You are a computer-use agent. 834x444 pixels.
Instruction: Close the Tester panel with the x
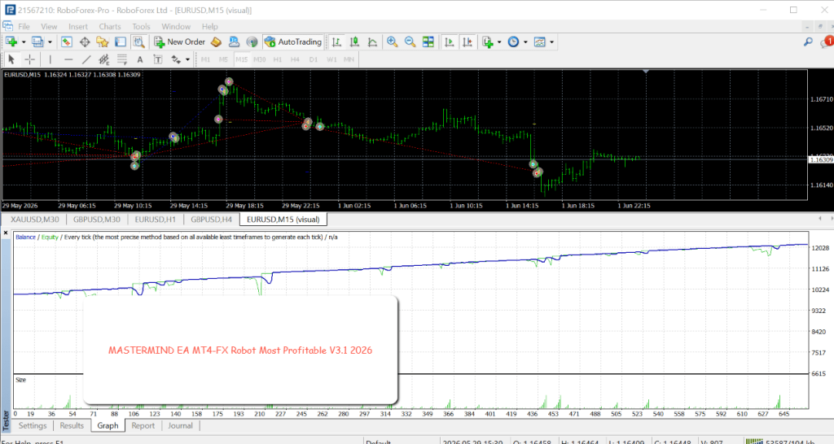(x=6, y=233)
